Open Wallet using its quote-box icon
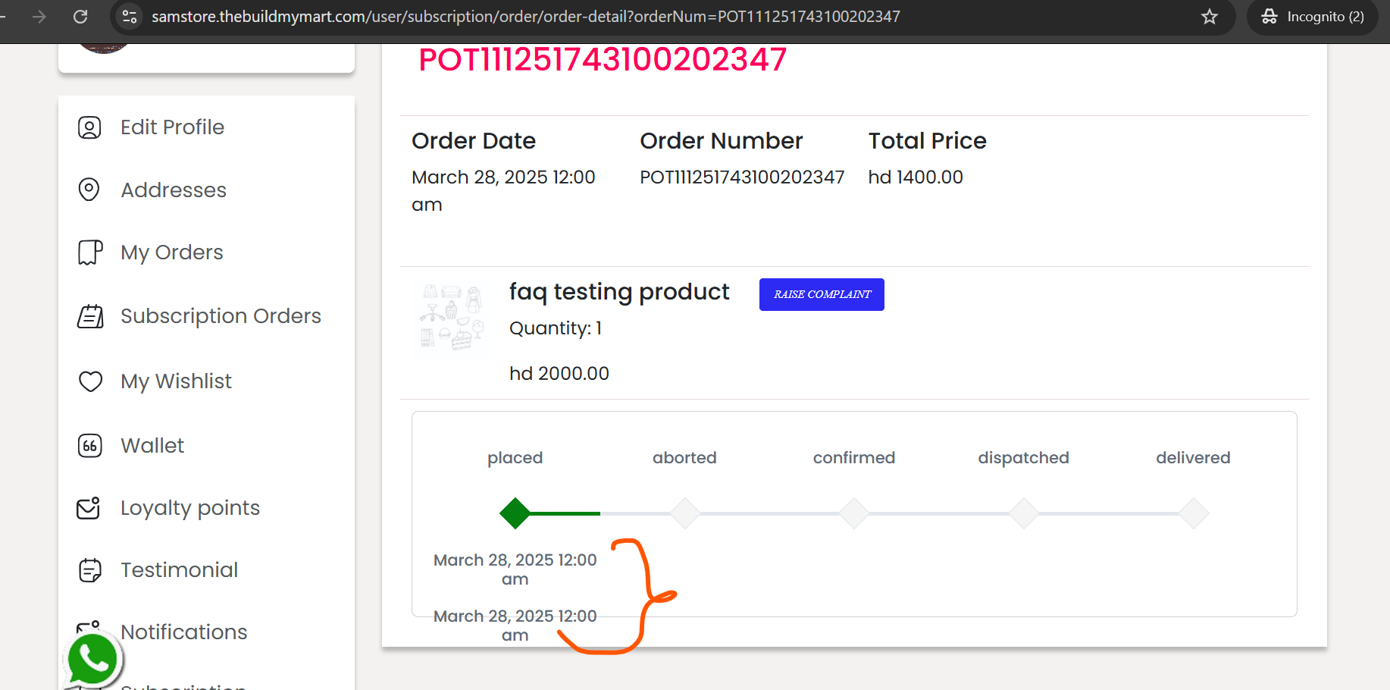 pyautogui.click(x=89, y=445)
